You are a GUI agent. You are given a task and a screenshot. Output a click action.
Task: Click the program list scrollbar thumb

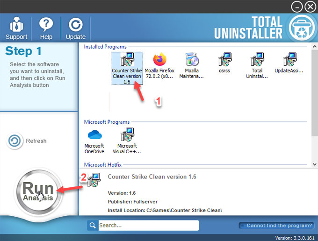(315, 93)
